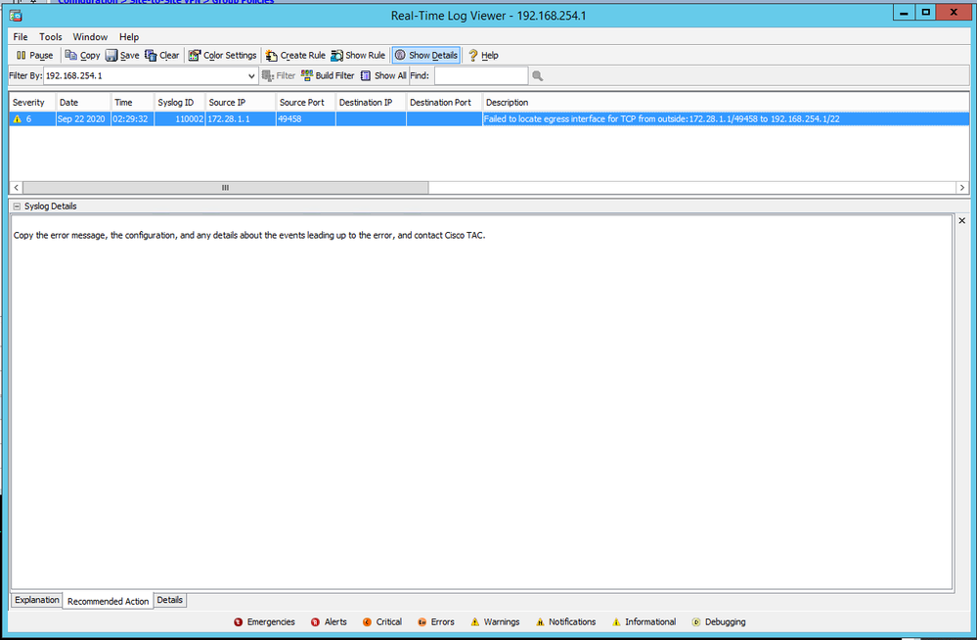Open the Filter By dropdown arrow
The image size is (977, 640).
tap(251, 75)
